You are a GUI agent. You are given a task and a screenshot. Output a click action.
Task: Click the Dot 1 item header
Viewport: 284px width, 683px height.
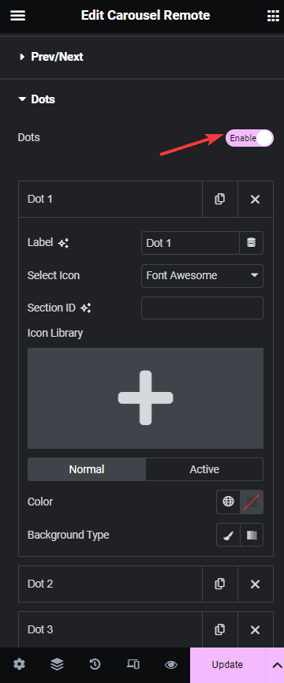pos(110,199)
